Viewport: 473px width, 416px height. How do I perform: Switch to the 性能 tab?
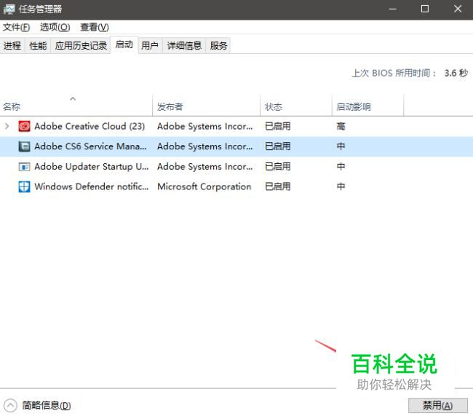pos(38,46)
